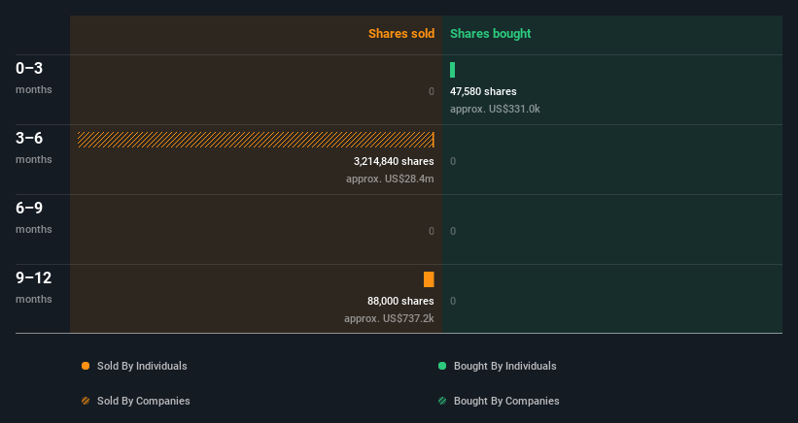The height and width of the screenshot is (423, 798).
Task: Click the 0–3 row label
Action: click(x=29, y=68)
